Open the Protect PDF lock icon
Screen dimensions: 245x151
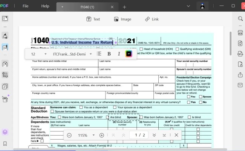240,64
